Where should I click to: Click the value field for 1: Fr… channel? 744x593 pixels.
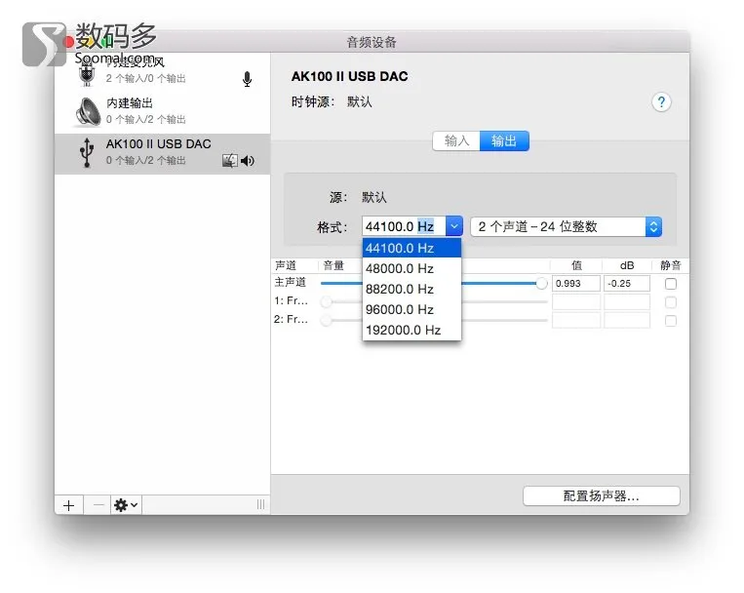click(x=576, y=302)
